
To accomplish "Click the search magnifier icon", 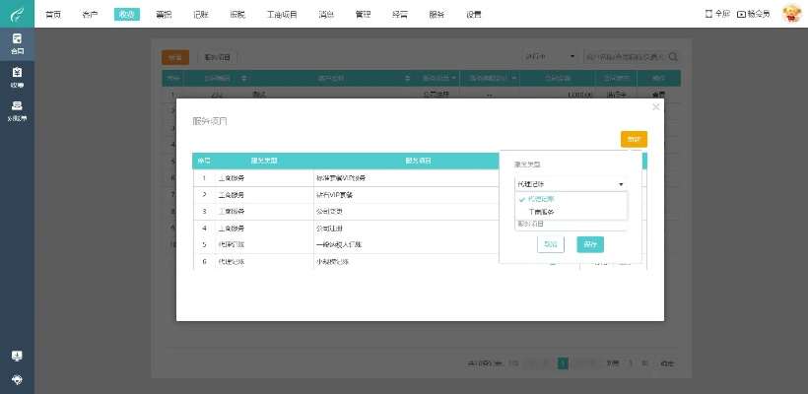I will [674, 57].
